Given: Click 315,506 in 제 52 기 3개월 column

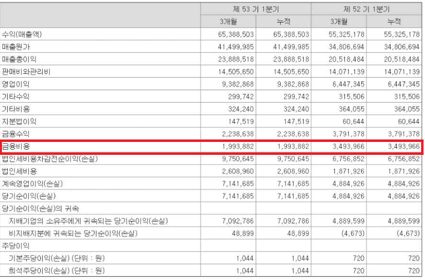Looking at the screenshot, I should click(352, 97).
